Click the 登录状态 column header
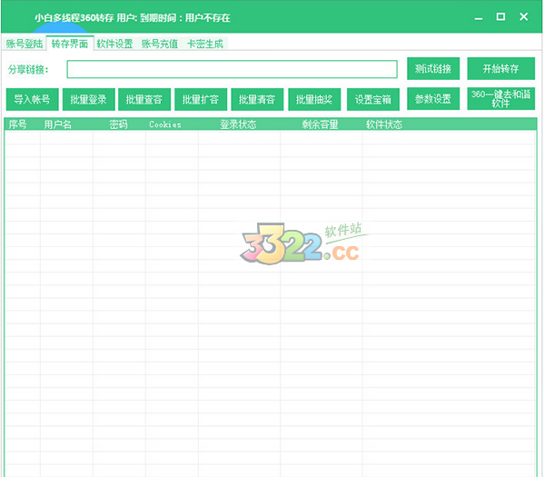Screen dimensions: 545x477 239,124
